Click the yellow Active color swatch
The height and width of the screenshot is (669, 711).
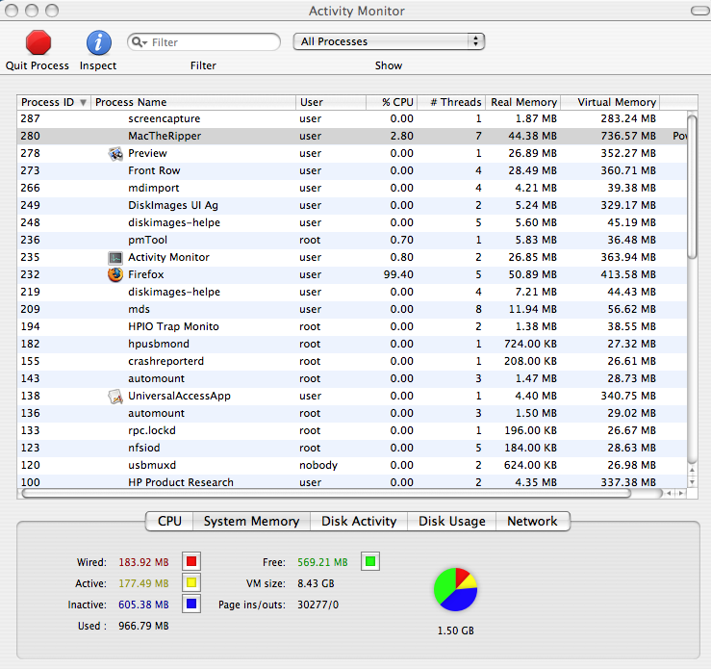pyautogui.click(x=191, y=582)
